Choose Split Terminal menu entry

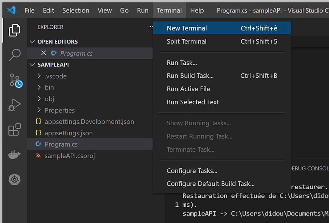click(x=186, y=41)
